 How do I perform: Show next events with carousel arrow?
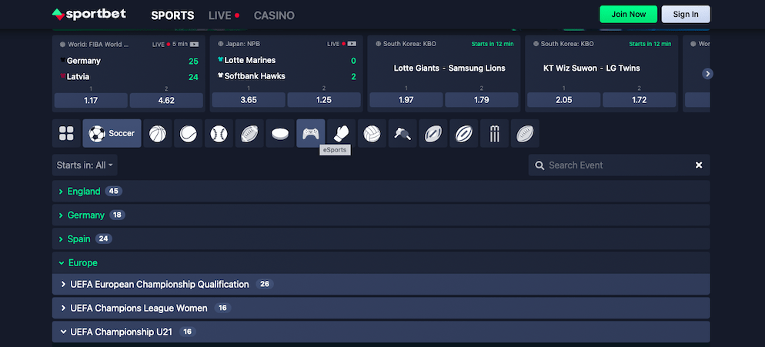707,74
